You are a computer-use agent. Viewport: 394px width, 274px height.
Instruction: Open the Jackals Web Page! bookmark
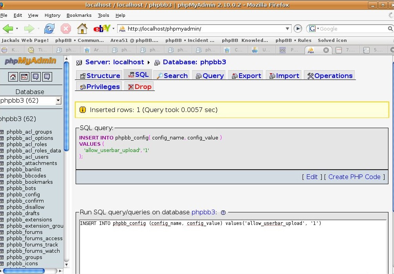[25, 40]
